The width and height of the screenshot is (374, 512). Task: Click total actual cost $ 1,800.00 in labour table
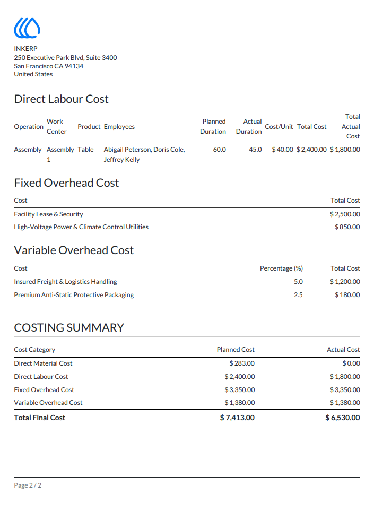click(345, 150)
